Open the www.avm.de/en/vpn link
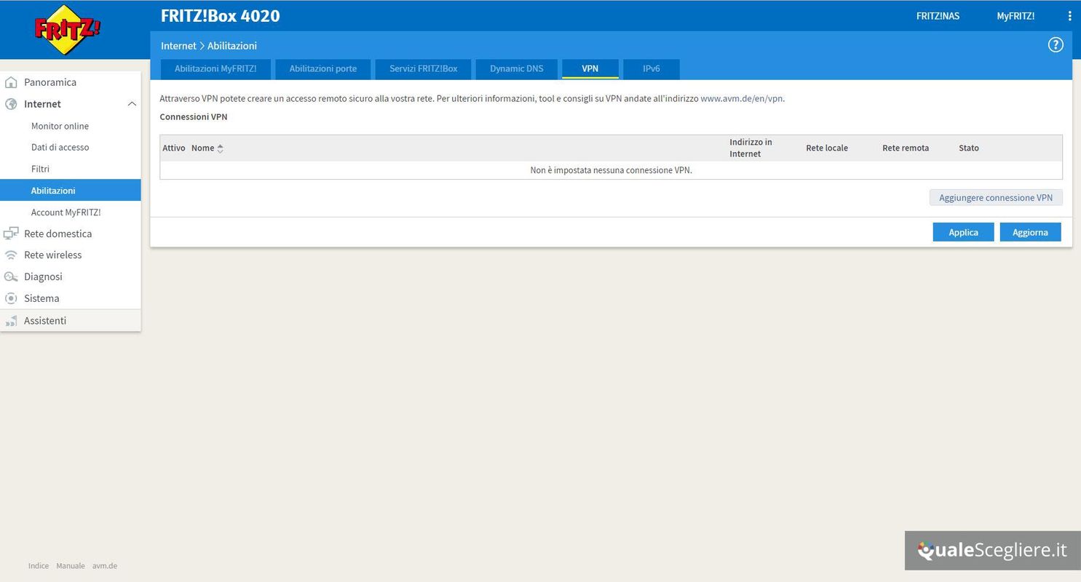The height and width of the screenshot is (582, 1081). [742, 99]
